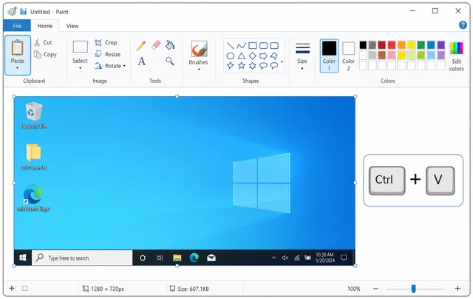Select the rectangular selection tool

(81, 47)
